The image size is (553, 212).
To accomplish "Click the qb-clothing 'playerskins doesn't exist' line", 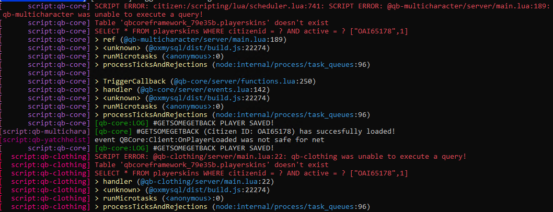I will [x=212, y=165].
